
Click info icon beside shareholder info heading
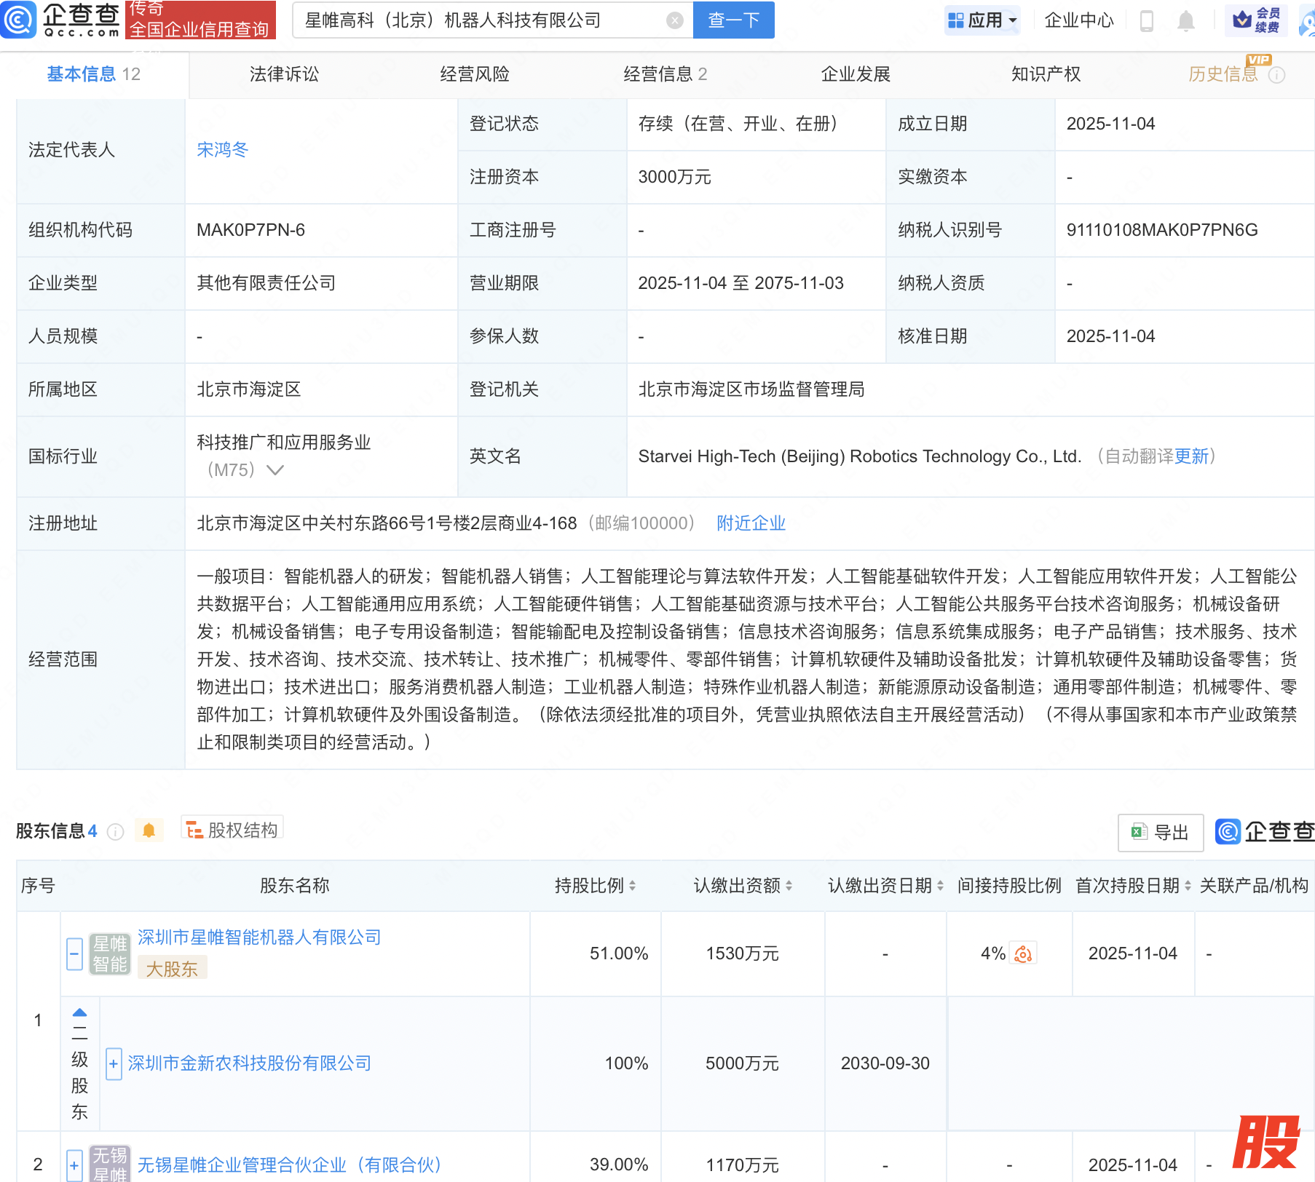coord(115,831)
